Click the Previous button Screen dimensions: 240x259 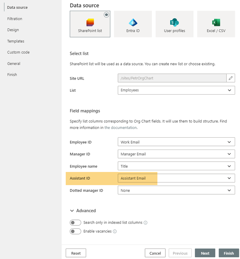coord(180,253)
